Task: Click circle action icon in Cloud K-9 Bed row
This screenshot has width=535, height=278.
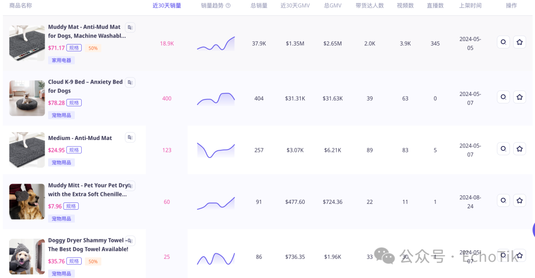Action: tap(503, 97)
